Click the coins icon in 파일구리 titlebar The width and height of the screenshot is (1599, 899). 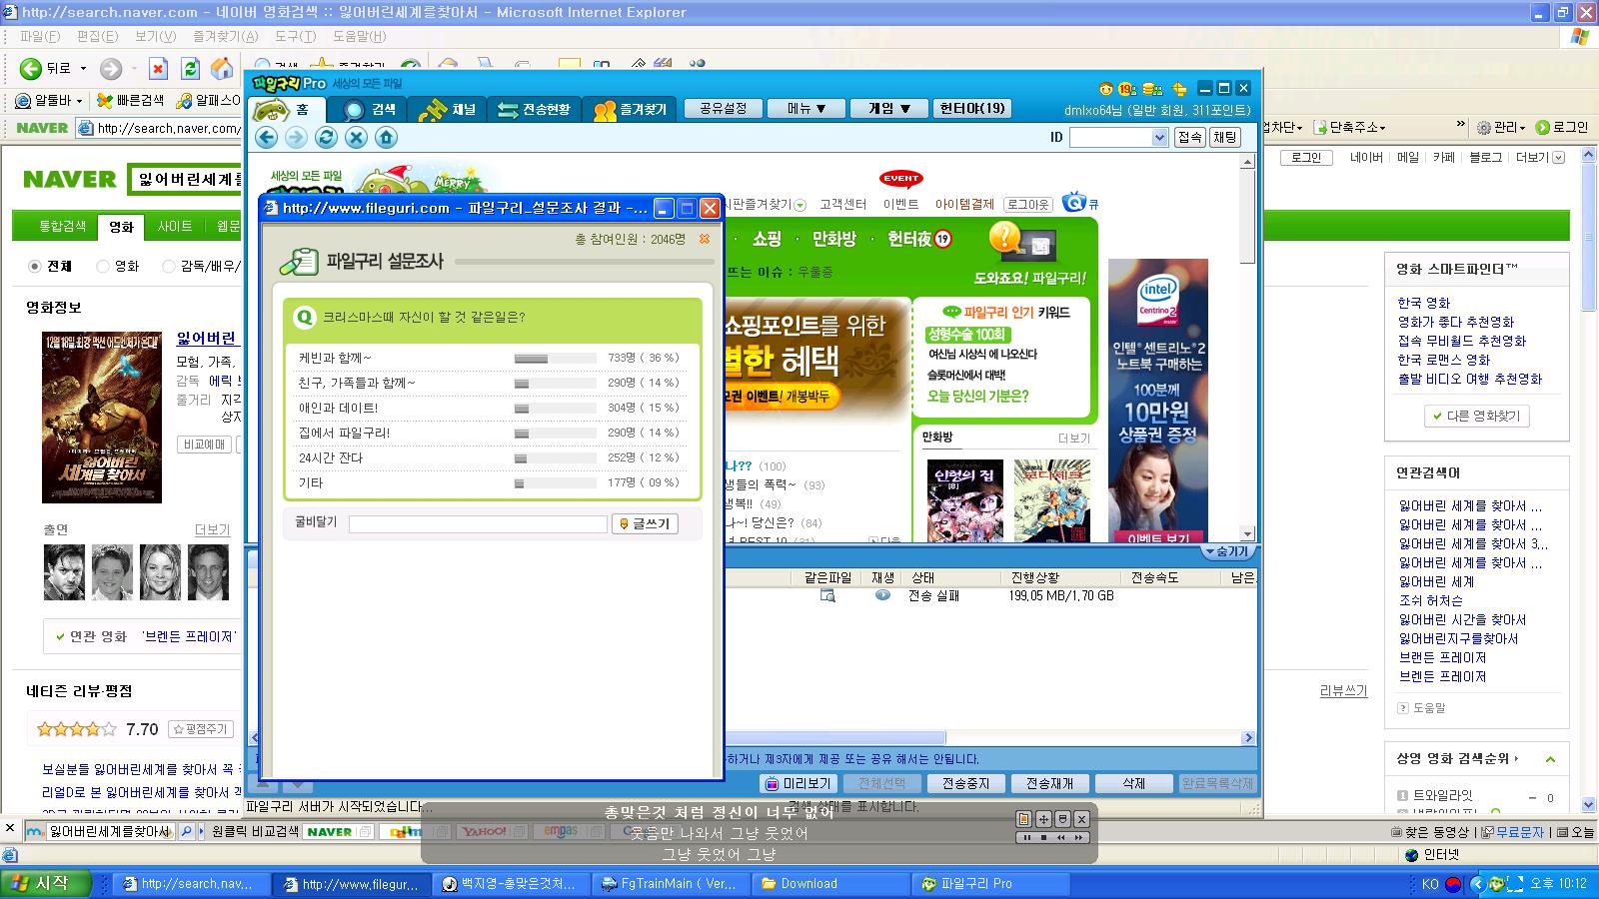click(1152, 89)
